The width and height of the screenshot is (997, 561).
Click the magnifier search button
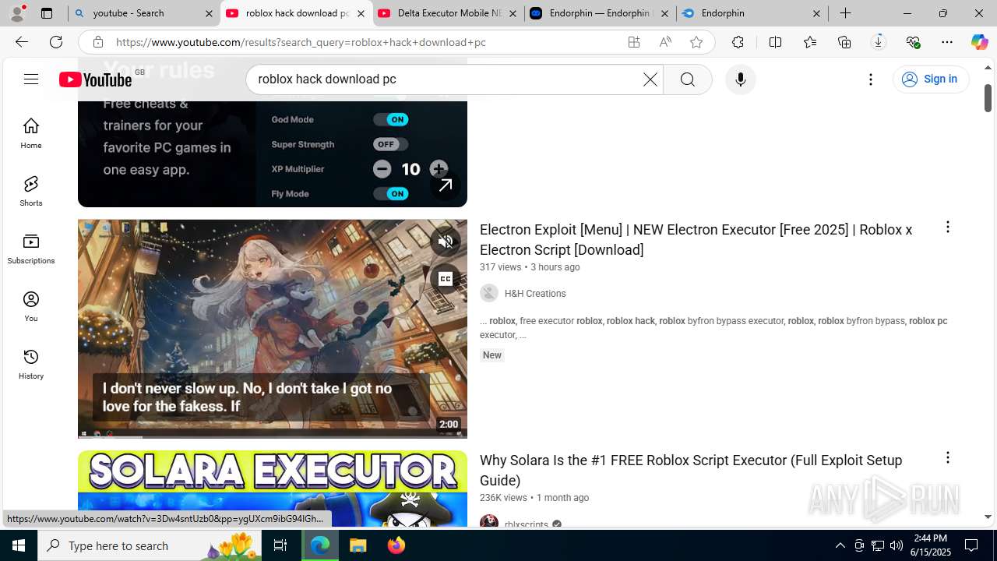click(x=687, y=79)
